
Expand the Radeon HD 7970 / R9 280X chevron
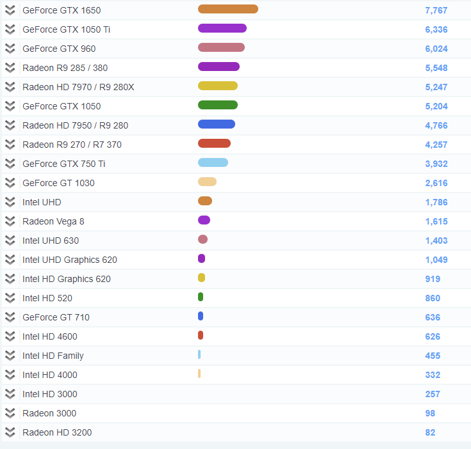[x=10, y=87]
